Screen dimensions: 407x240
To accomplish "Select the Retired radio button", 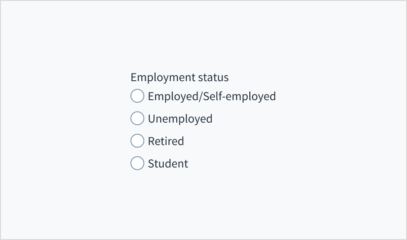I will tap(137, 141).
